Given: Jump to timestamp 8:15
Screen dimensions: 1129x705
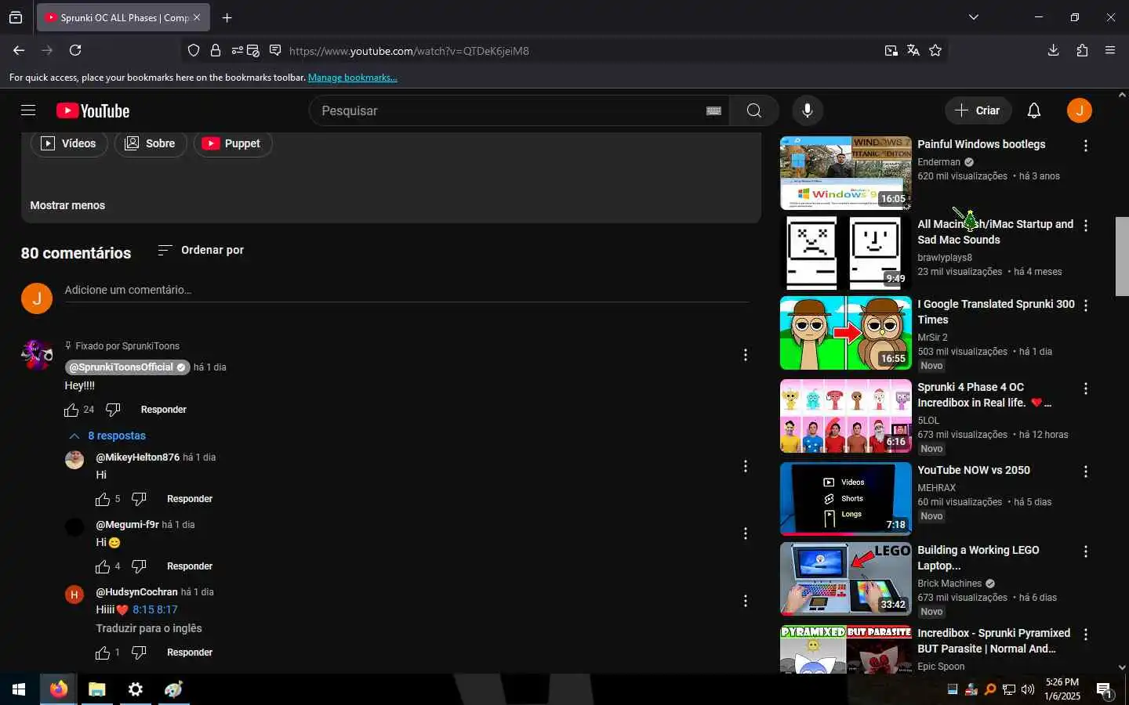Looking at the screenshot, I should (143, 609).
